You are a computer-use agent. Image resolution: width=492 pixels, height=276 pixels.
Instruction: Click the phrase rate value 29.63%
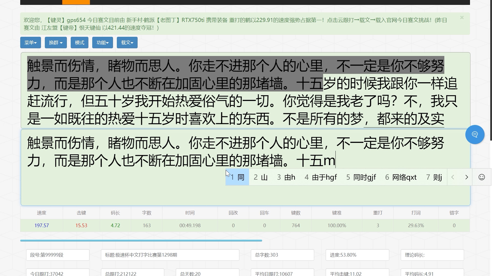coord(416,225)
